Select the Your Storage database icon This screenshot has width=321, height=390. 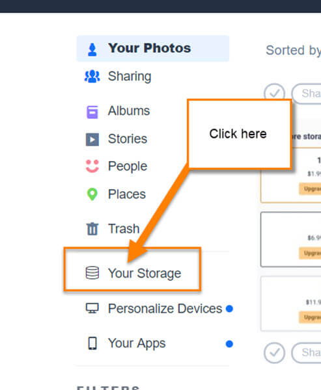[x=92, y=273]
